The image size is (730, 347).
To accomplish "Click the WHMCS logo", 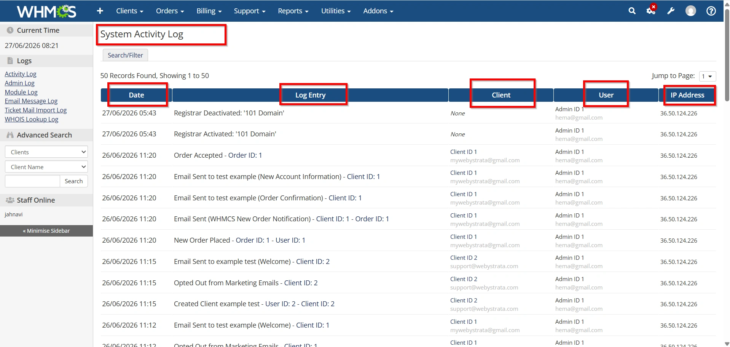I will point(46,11).
